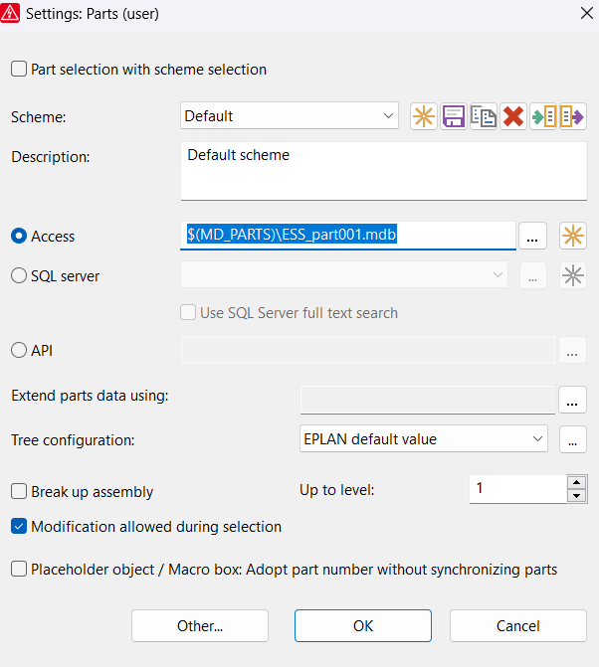This screenshot has width=599, height=667.
Task: Click the New scheme star icon
Action: (x=424, y=116)
